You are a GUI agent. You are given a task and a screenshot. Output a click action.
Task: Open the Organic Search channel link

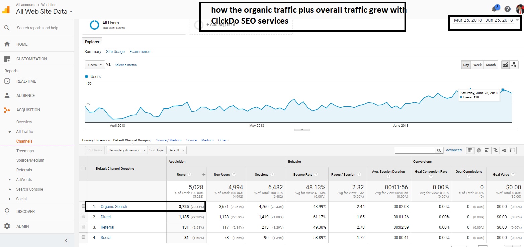point(114,207)
